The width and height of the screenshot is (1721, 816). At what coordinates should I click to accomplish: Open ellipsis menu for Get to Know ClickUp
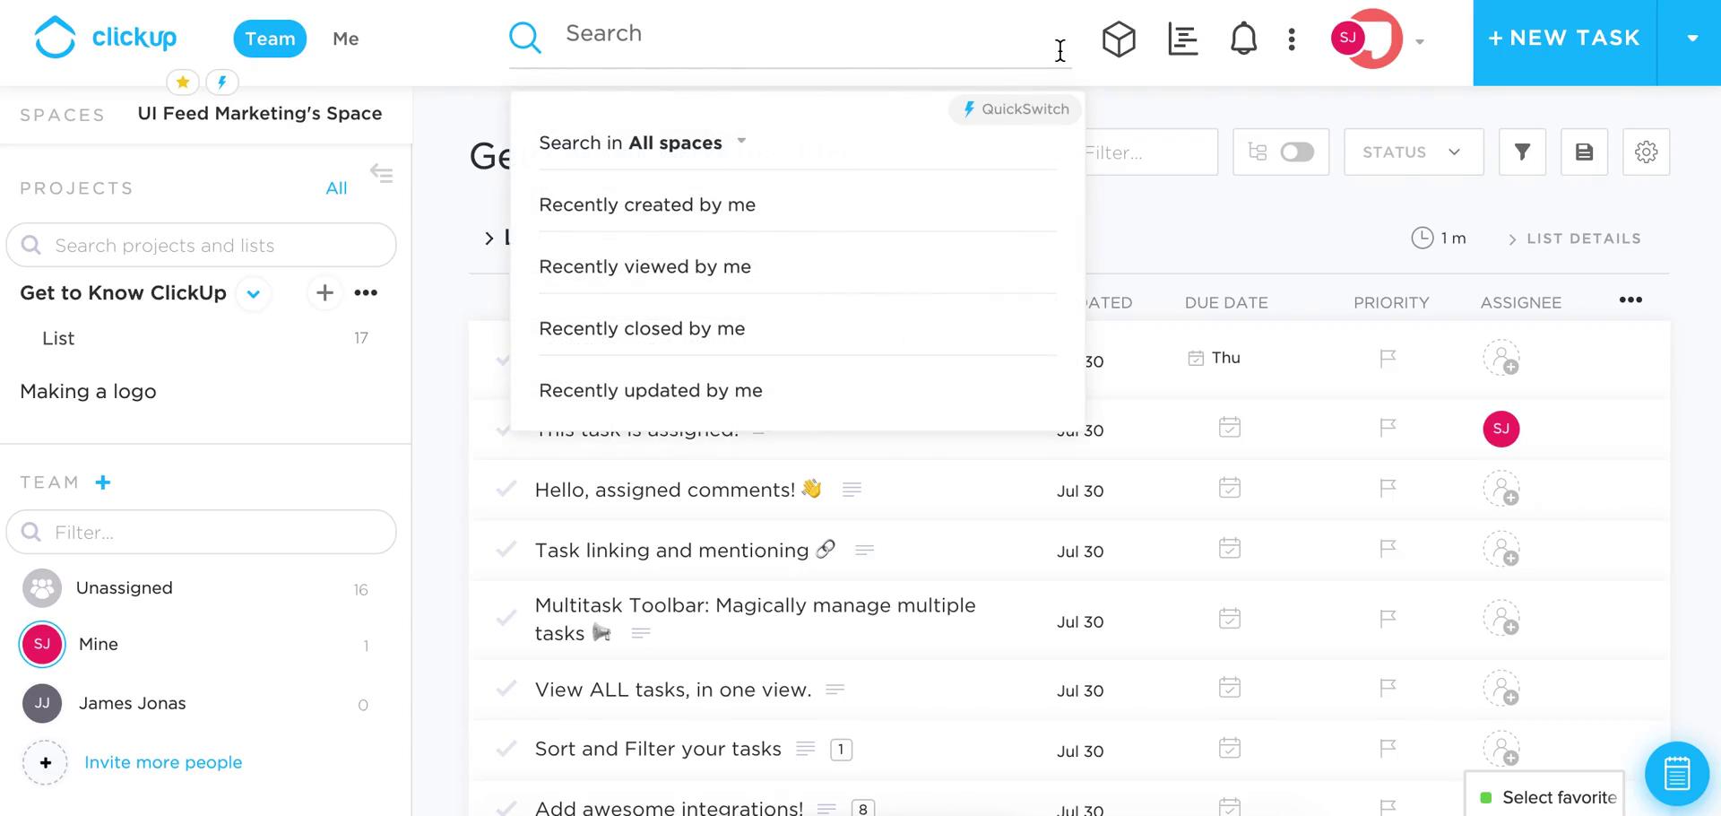click(x=366, y=292)
